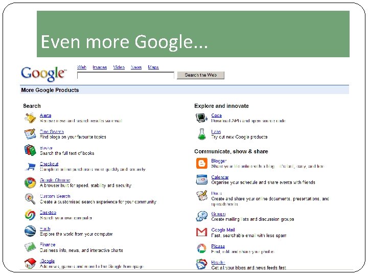
Task: Open the Calendar icon
Action: click(x=201, y=179)
